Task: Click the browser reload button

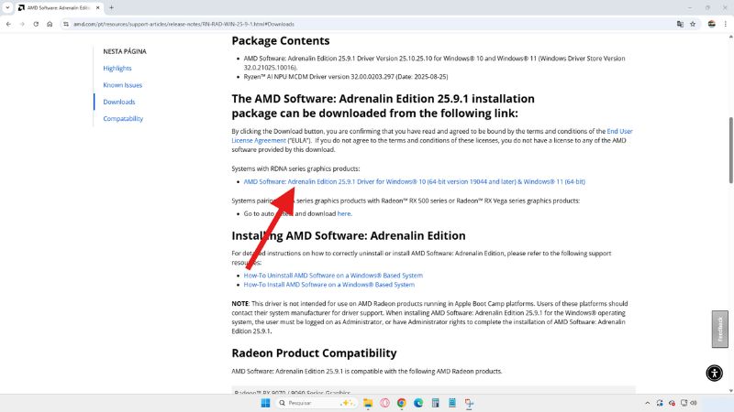Action: [x=38, y=24]
